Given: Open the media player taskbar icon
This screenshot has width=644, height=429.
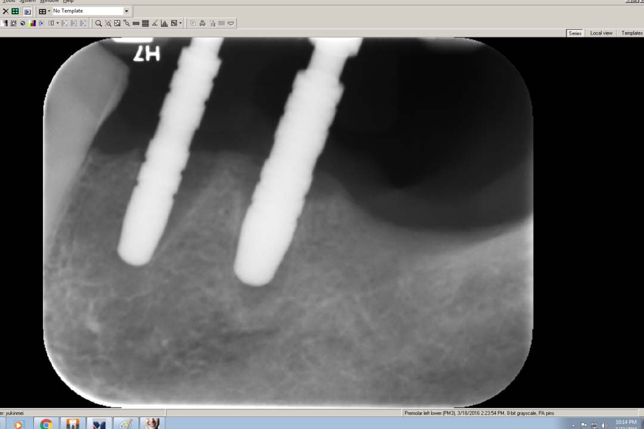Looking at the screenshot, I should [x=18, y=424].
